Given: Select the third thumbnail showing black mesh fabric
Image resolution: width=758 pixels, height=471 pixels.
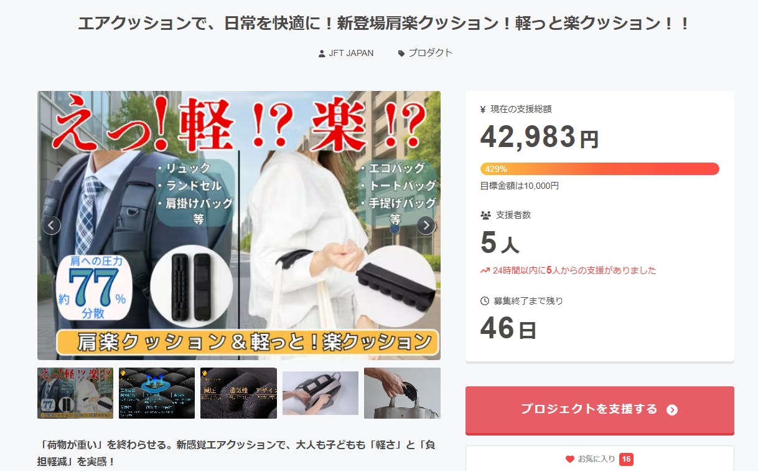Looking at the screenshot, I should [238, 393].
